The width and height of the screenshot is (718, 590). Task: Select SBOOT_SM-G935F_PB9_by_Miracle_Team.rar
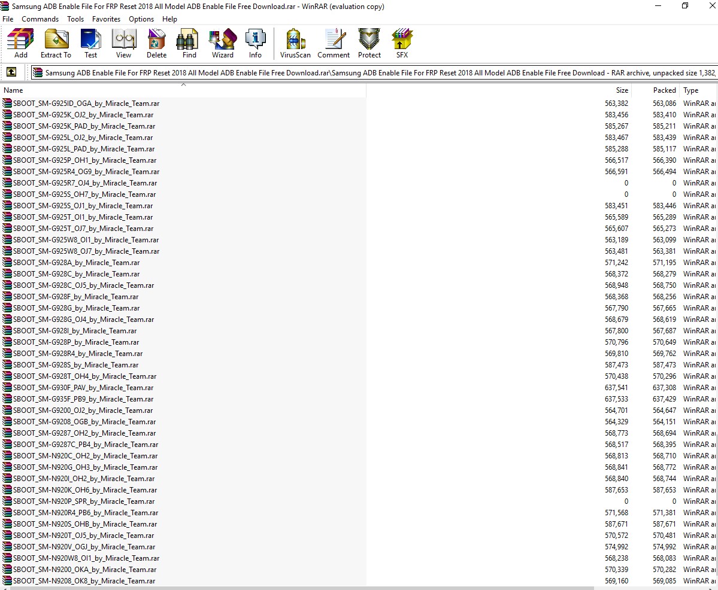point(83,399)
